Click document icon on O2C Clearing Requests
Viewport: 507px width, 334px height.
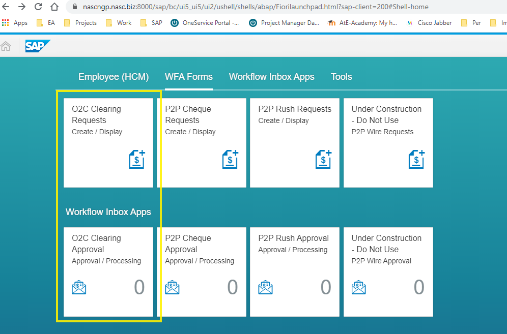(x=137, y=159)
